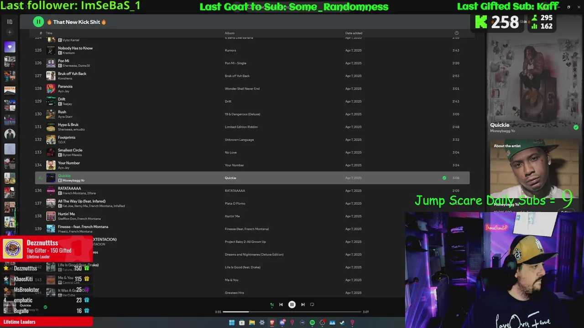
Task: Sort by duration clock icon
Action: coord(457,33)
